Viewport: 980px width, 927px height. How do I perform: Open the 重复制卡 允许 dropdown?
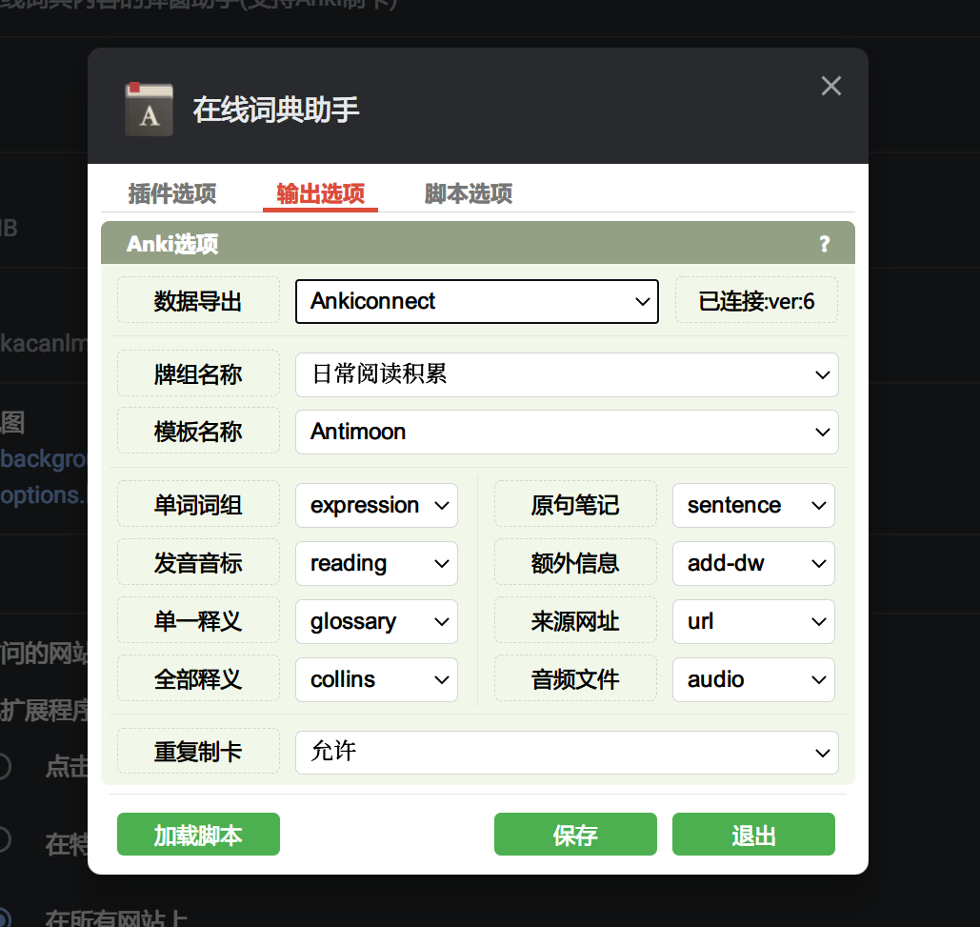point(567,753)
